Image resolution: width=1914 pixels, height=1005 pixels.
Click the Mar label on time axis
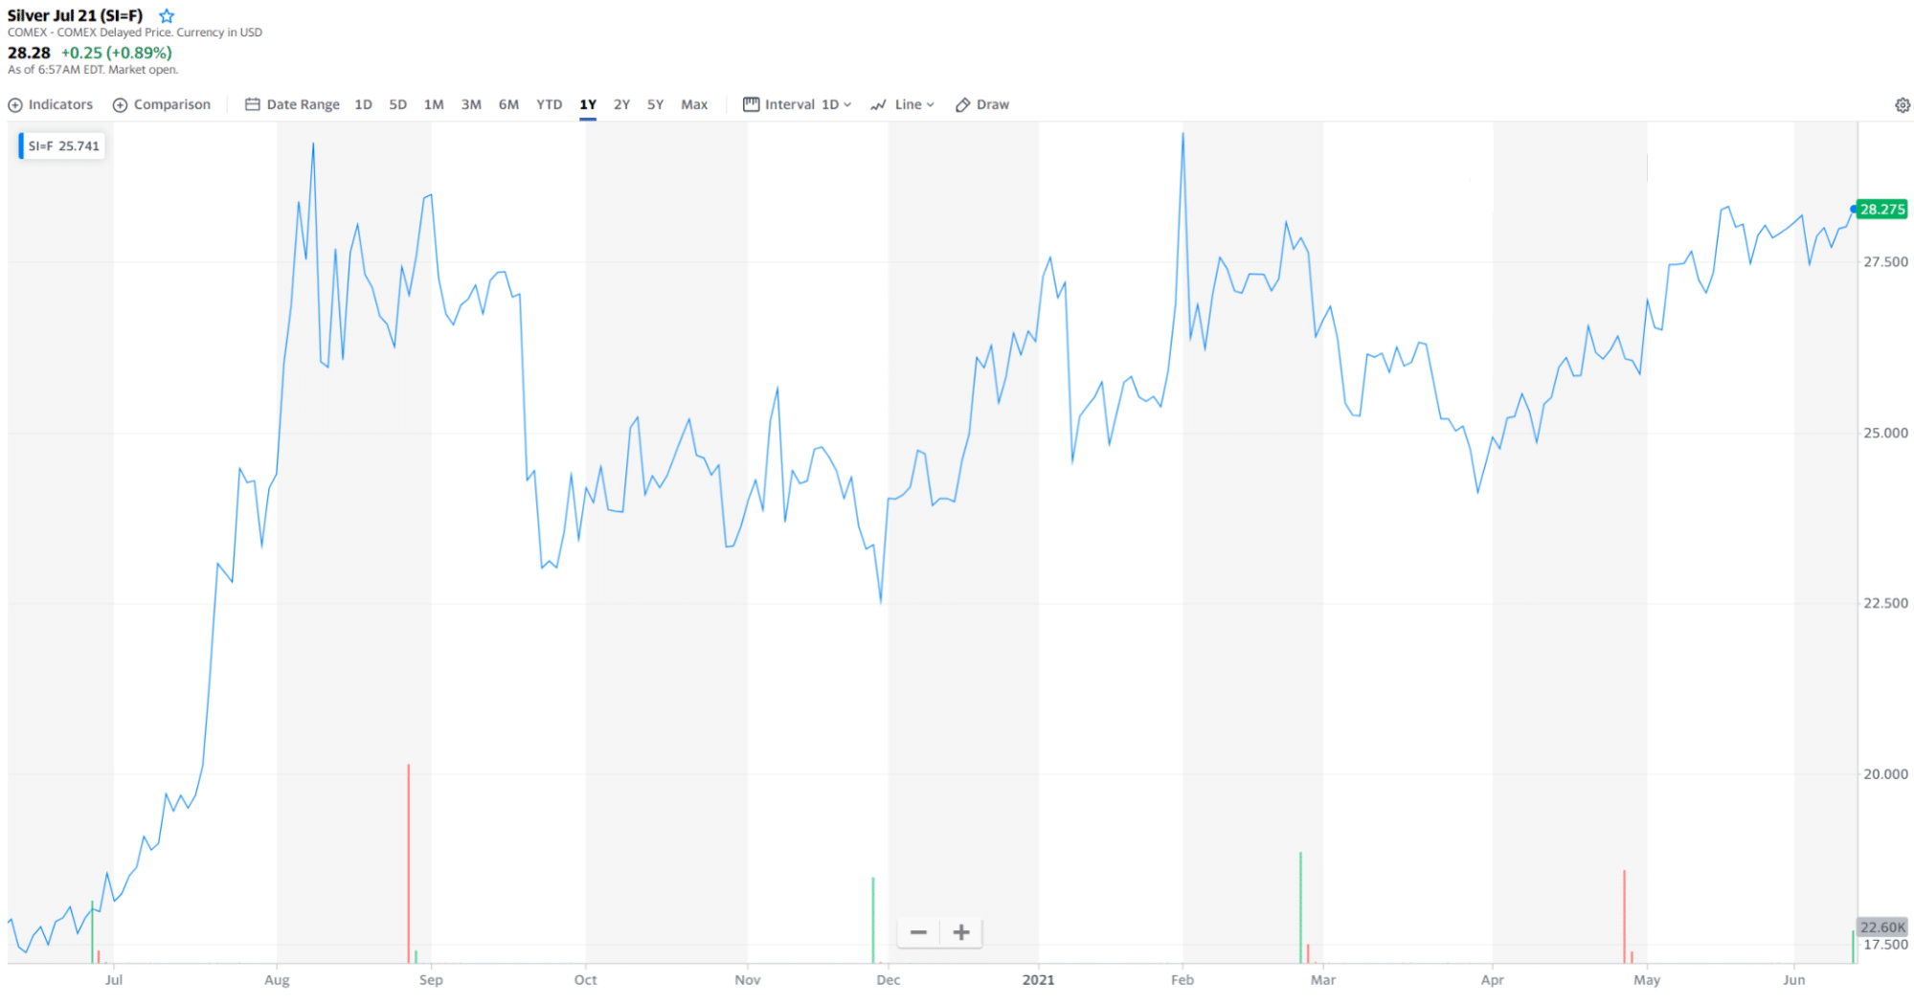tap(1323, 980)
